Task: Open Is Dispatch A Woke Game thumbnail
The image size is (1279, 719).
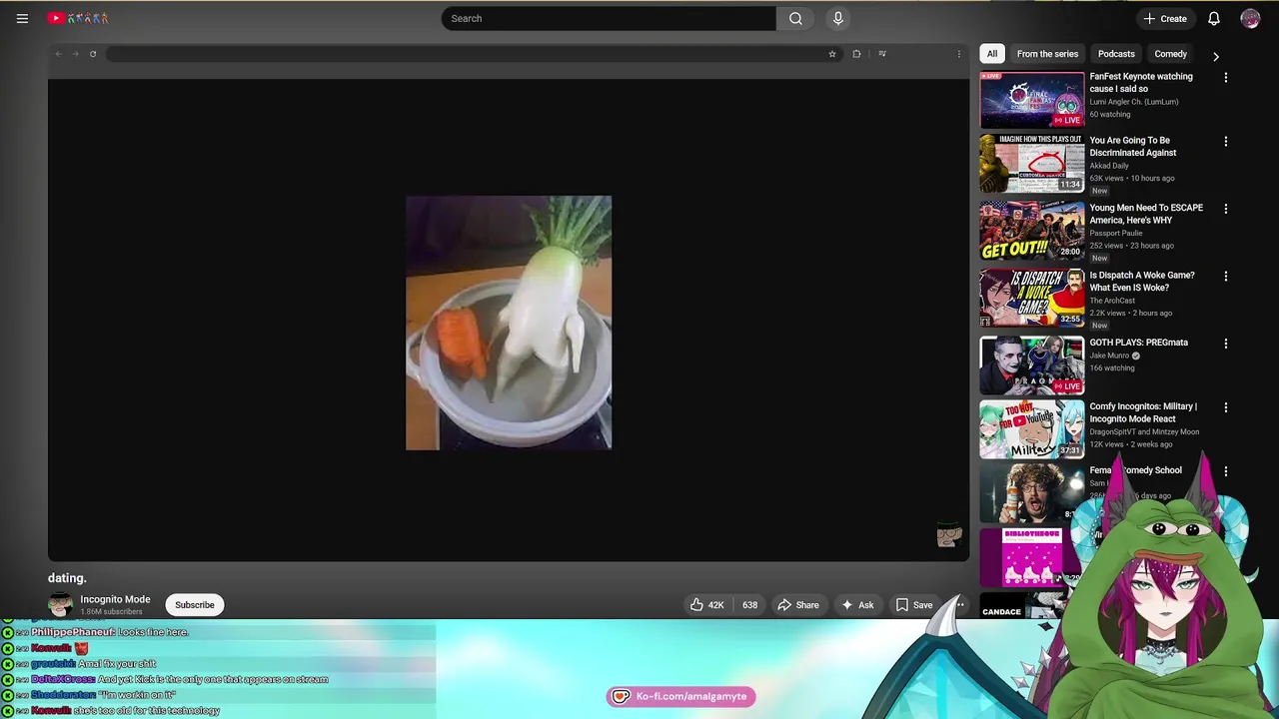Action: click(1031, 298)
